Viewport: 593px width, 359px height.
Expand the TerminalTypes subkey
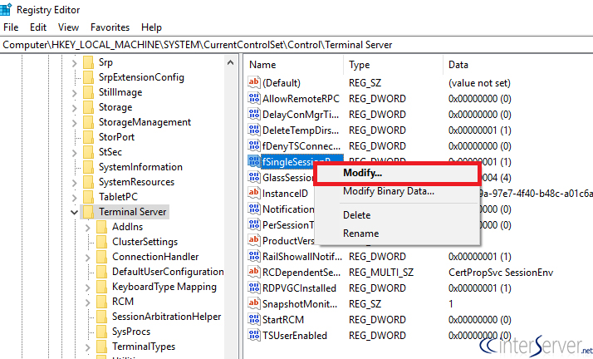click(88, 347)
